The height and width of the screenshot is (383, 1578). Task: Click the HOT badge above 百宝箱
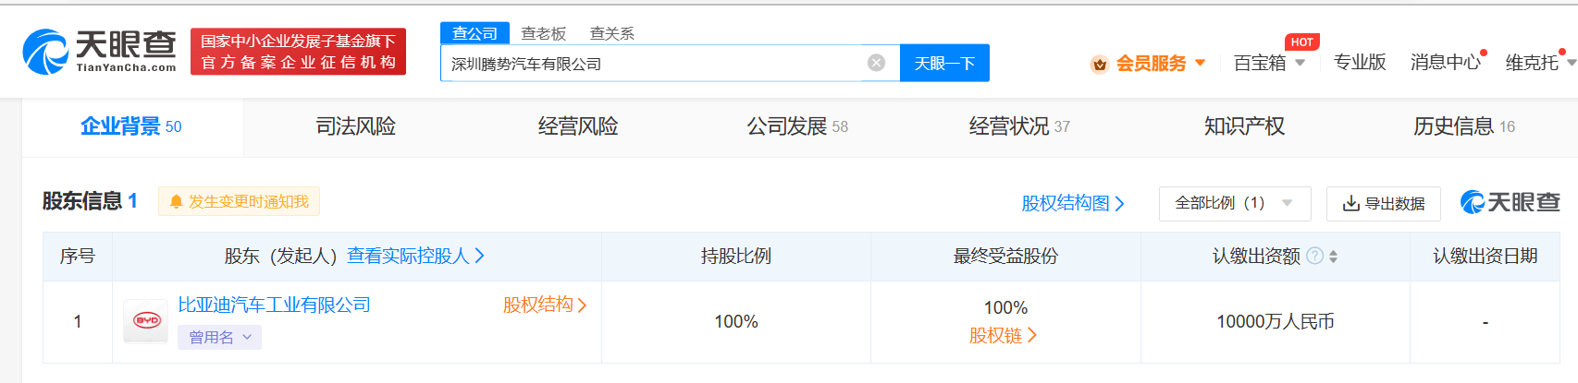click(1301, 42)
